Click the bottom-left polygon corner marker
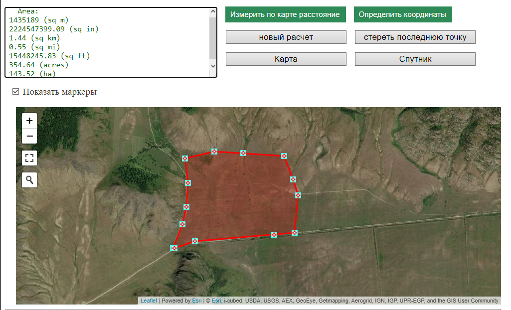The image size is (511, 310). click(x=174, y=248)
